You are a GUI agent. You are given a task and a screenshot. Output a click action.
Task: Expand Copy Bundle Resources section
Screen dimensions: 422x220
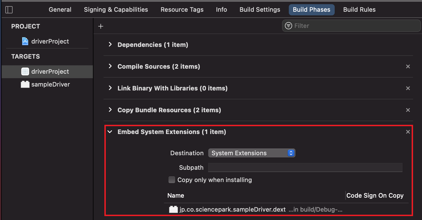110,110
